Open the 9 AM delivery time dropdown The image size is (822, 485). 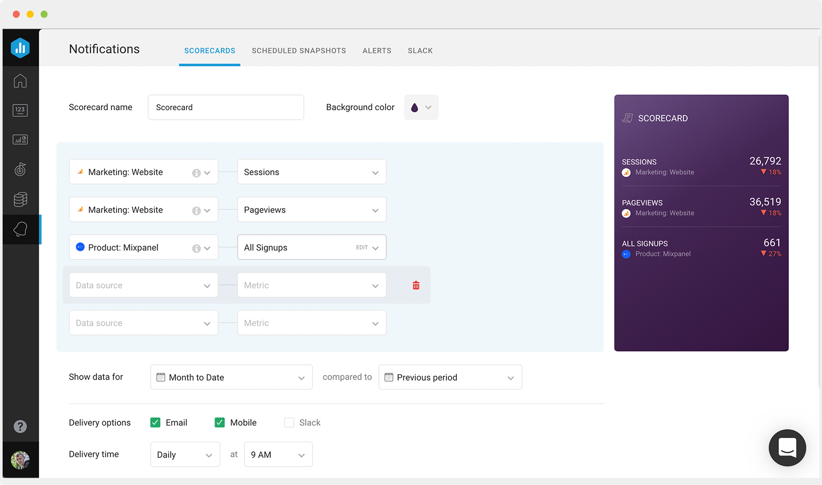pyautogui.click(x=278, y=454)
